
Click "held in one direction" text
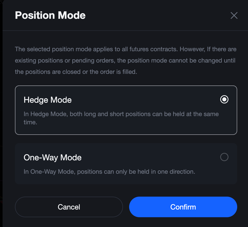click(169, 172)
